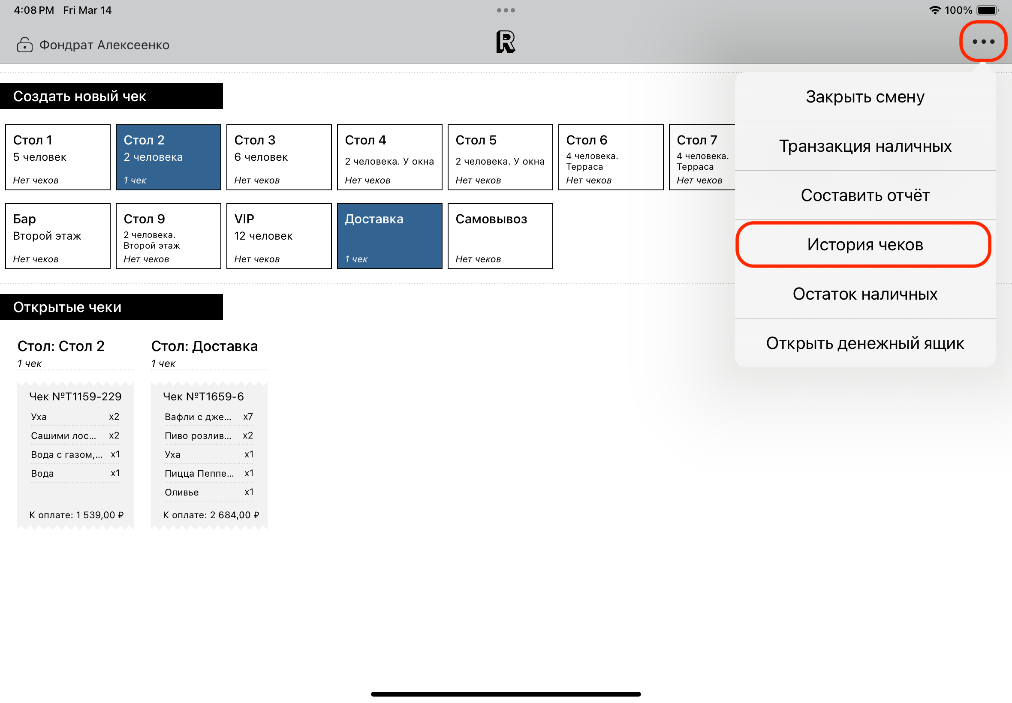Select Остаток наличных option
Viewport: 1012px width, 703px height.
(864, 294)
